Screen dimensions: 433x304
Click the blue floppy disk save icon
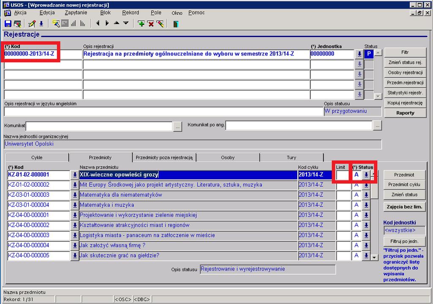tap(8, 24)
